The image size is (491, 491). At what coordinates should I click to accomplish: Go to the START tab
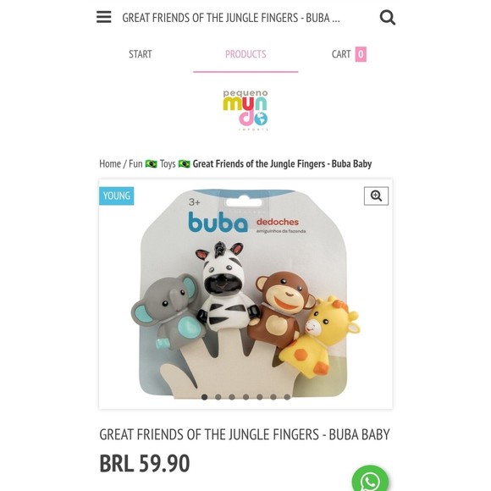point(141,54)
